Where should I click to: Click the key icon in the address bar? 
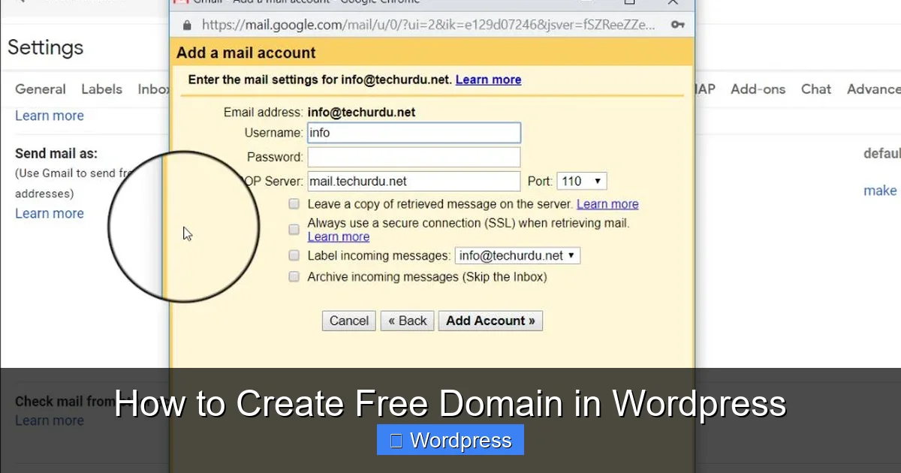(678, 25)
